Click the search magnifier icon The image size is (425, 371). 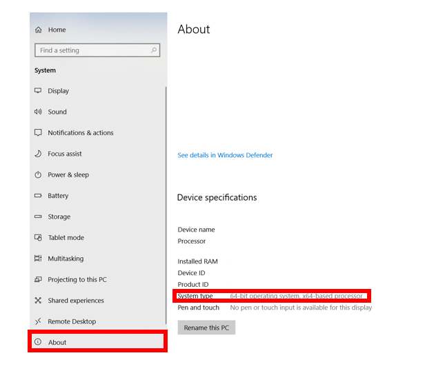154,50
